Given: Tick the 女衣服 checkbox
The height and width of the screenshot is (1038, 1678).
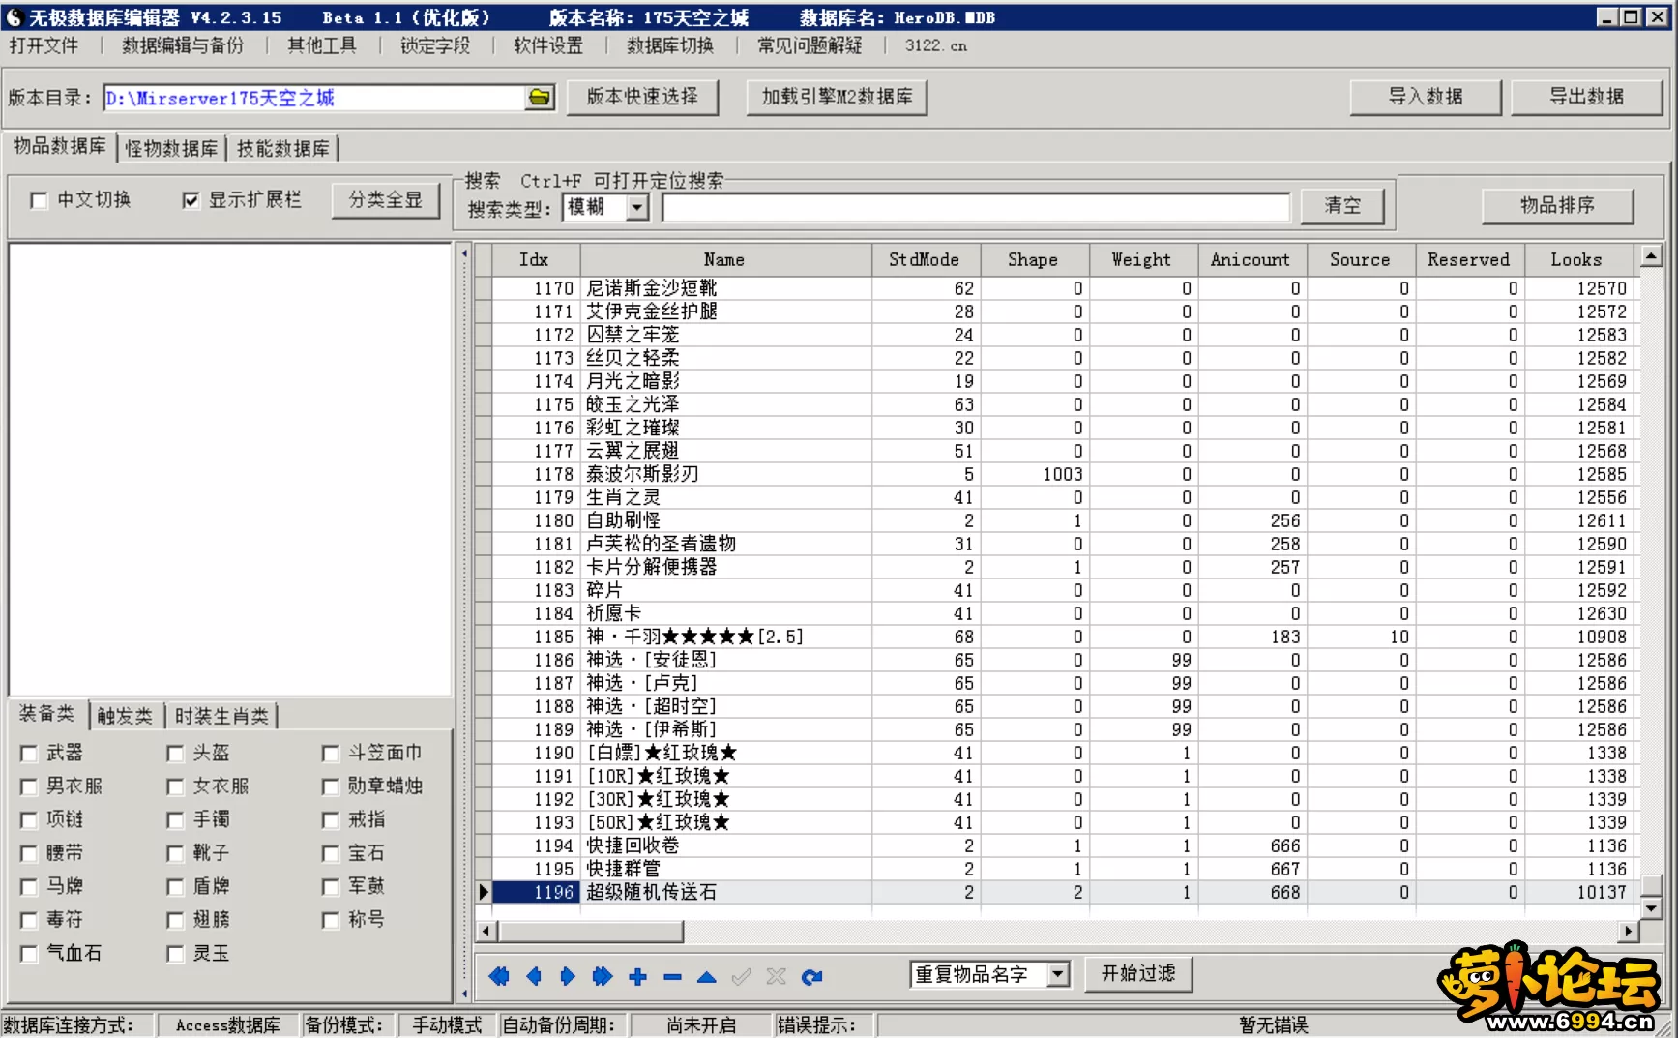Looking at the screenshot, I should coord(175,786).
